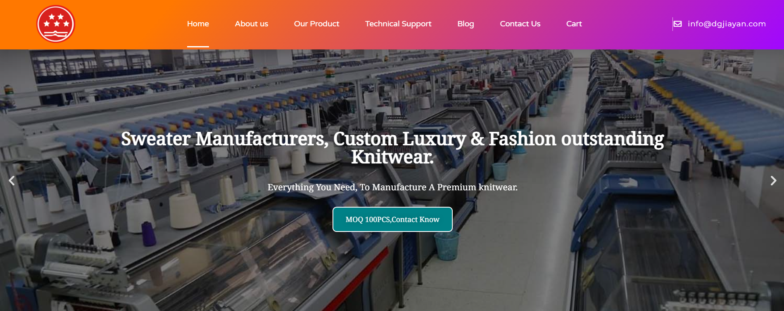Click the red star company logo
Viewport: 784px width, 311px height.
[56, 24]
